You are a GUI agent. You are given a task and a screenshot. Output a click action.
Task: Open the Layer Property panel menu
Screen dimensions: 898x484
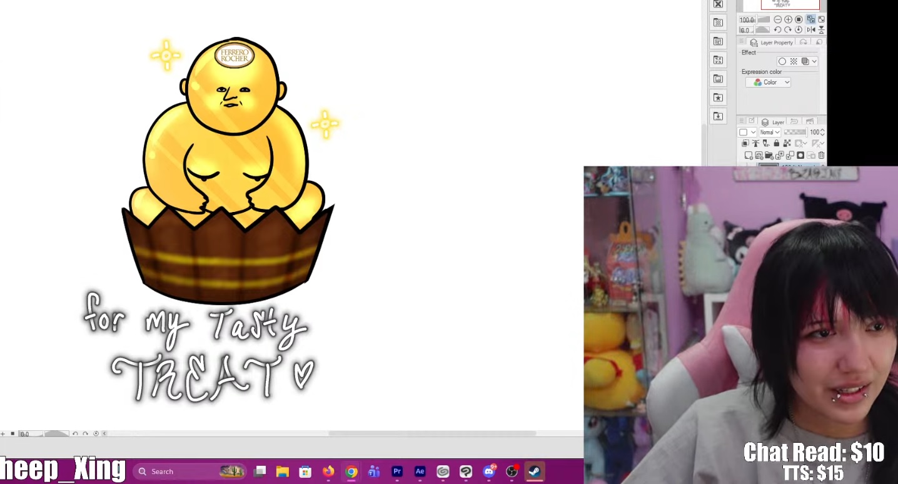click(742, 42)
